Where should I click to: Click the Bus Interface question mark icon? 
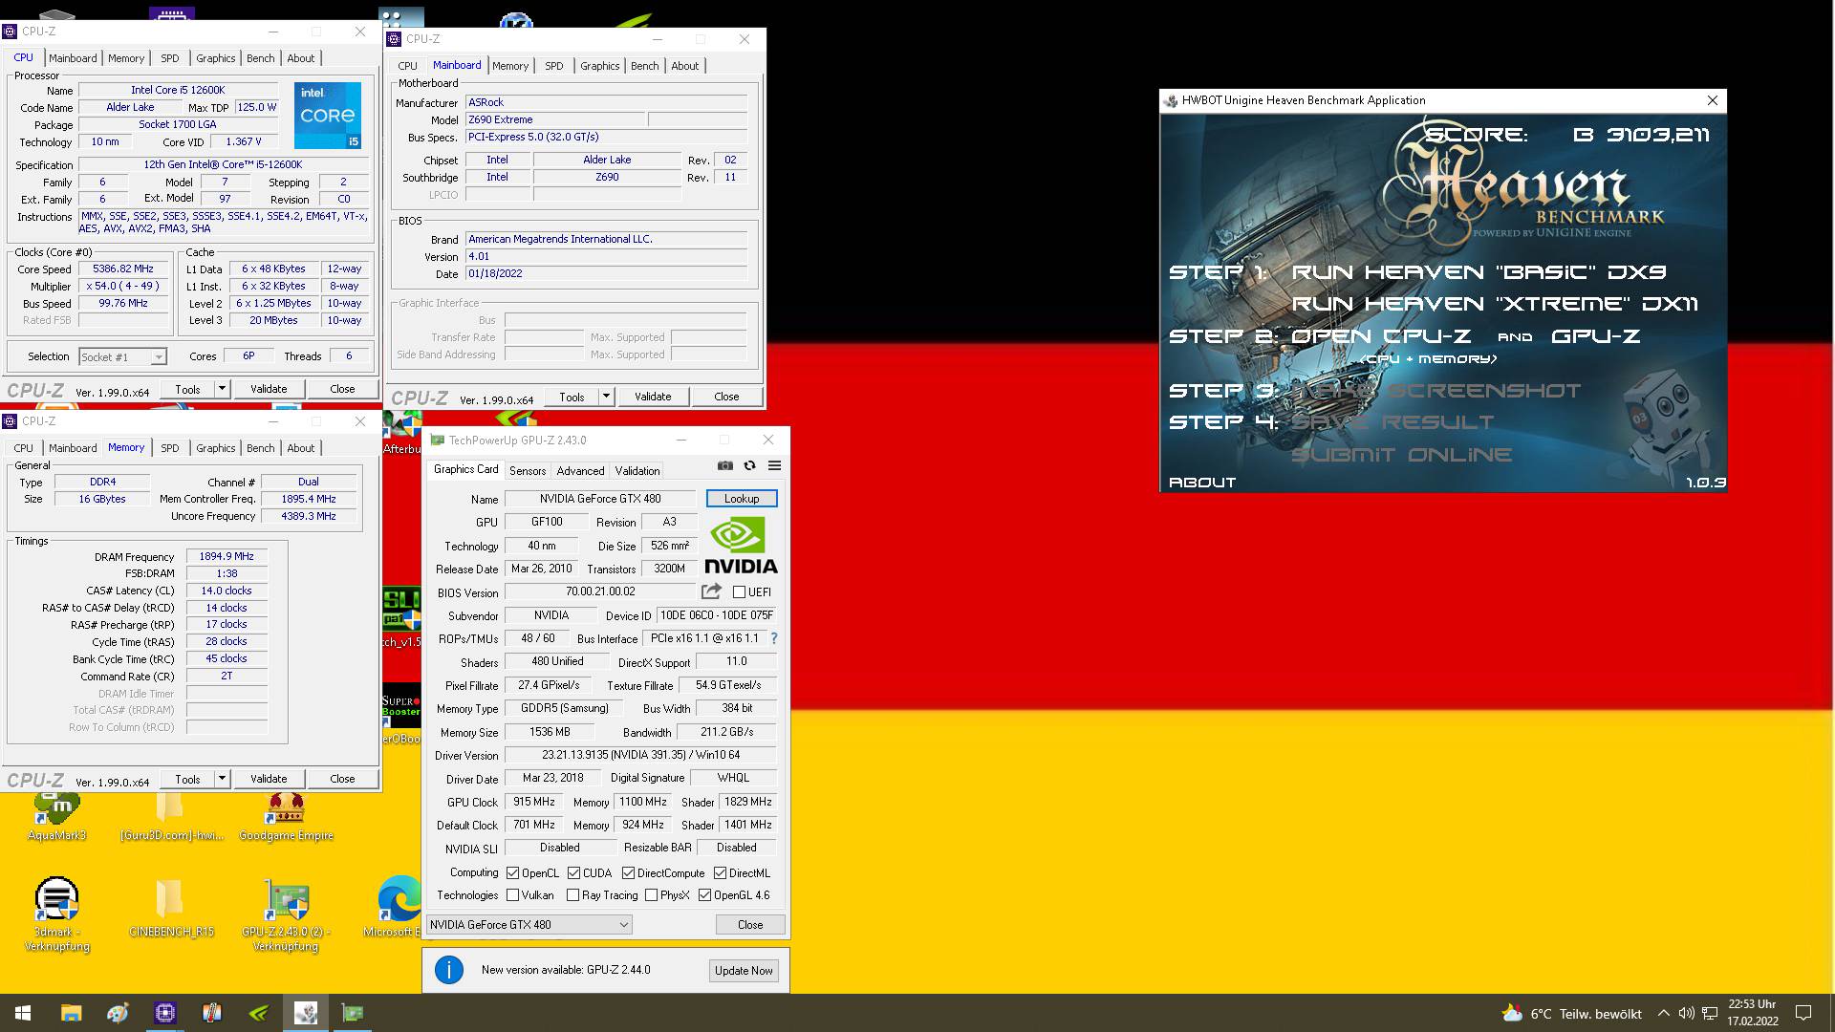773,638
